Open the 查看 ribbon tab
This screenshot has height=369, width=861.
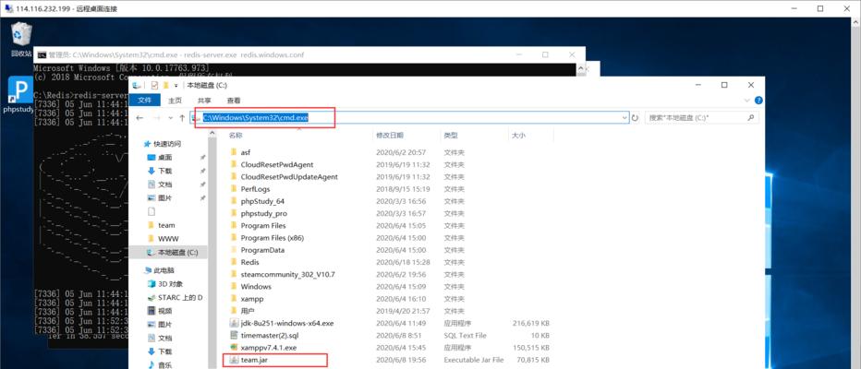click(x=234, y=101)
